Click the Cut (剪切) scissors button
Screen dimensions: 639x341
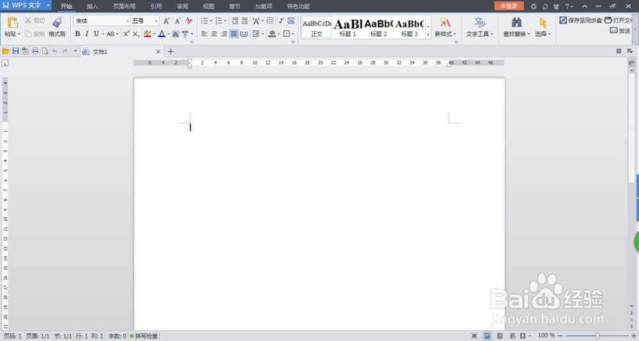[x=35, y=20]
